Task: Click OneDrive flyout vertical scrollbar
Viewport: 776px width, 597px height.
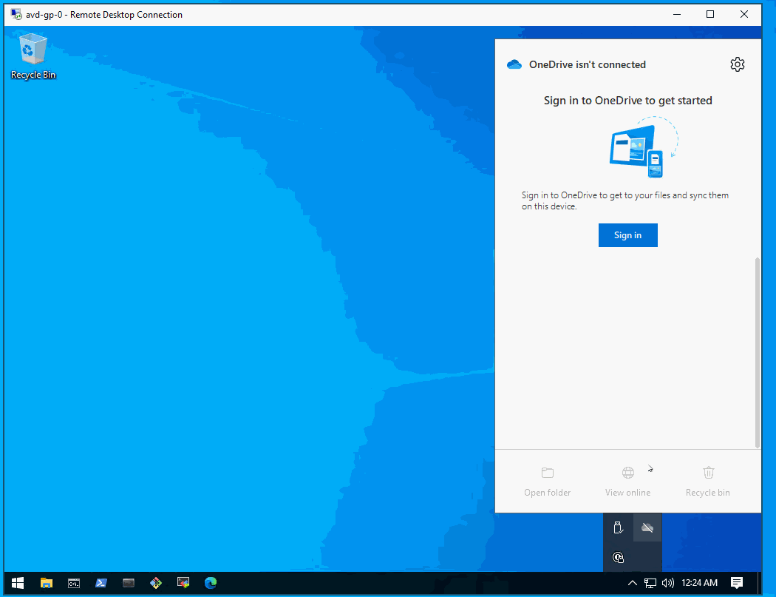Action: 758,351
